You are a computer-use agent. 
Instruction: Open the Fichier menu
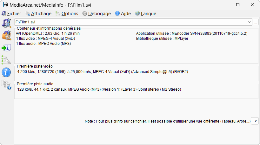coord(11,14)
